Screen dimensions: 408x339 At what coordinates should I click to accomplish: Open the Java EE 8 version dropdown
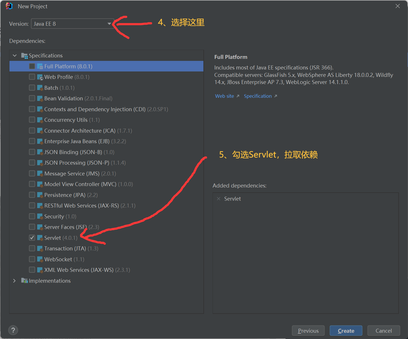(x=72, y=24)
